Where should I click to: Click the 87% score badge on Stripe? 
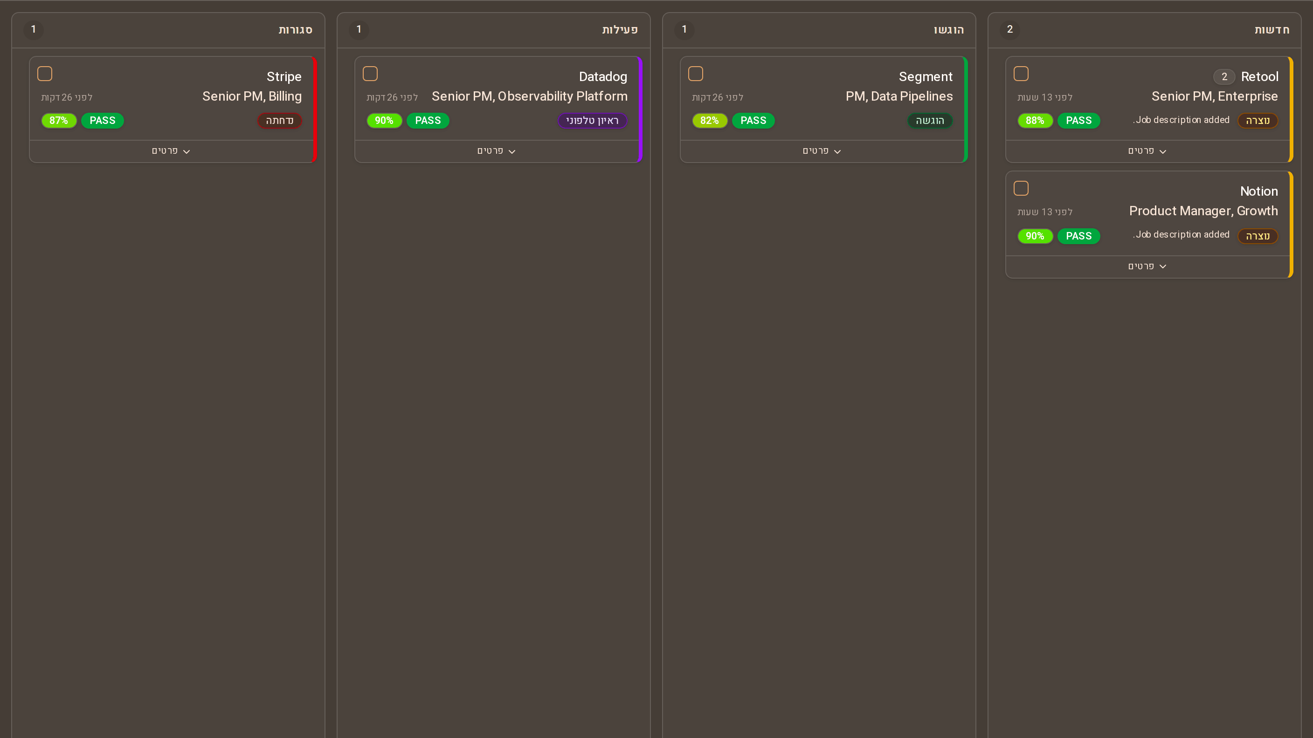click(x=59, y=121)
